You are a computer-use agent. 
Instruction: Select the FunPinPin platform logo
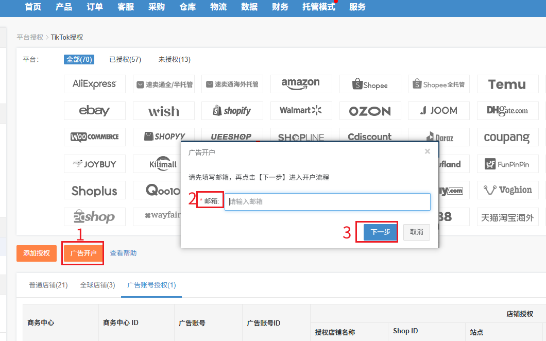(507, 164)
